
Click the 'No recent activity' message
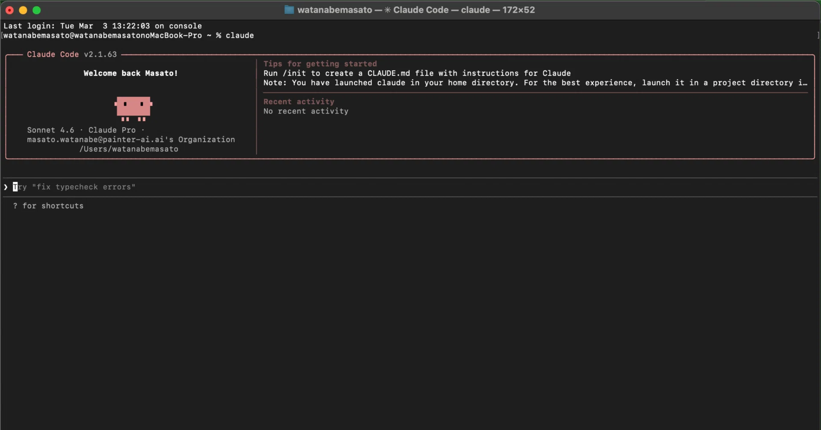(x=306, y=111)
